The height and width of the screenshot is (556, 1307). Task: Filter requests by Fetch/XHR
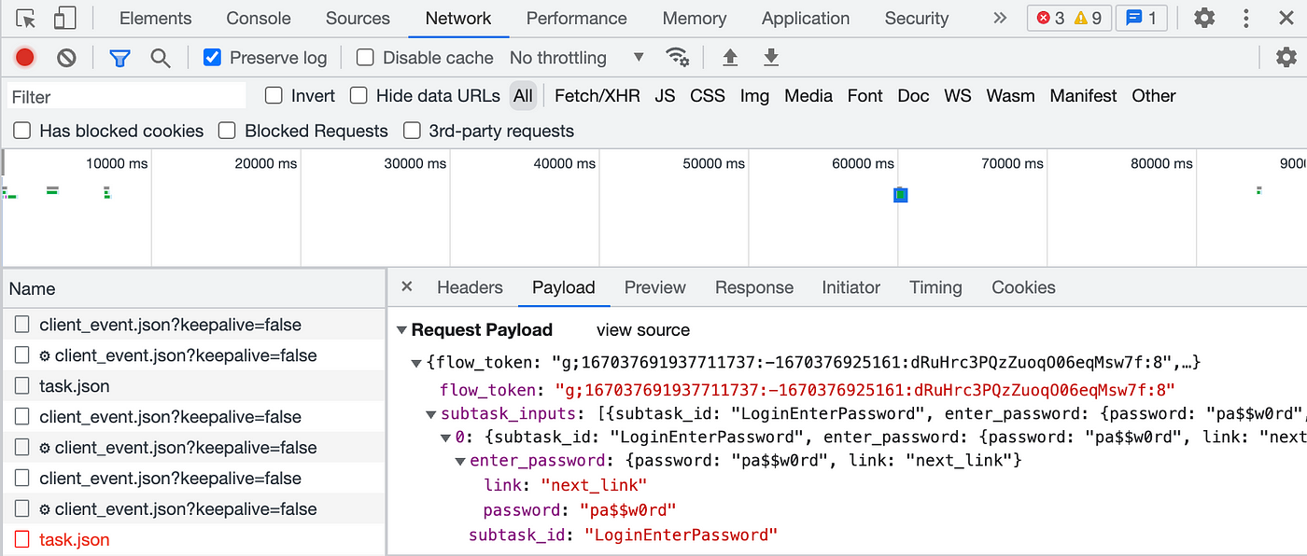[597, 95]
